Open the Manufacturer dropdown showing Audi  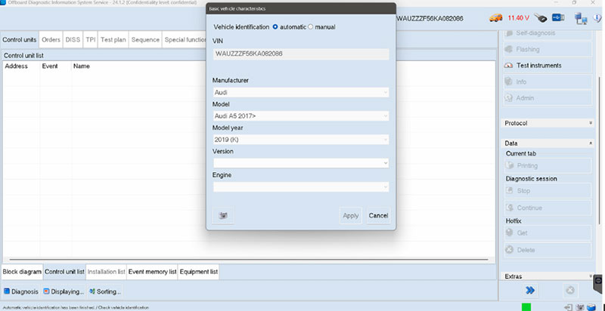pos(301,92)
